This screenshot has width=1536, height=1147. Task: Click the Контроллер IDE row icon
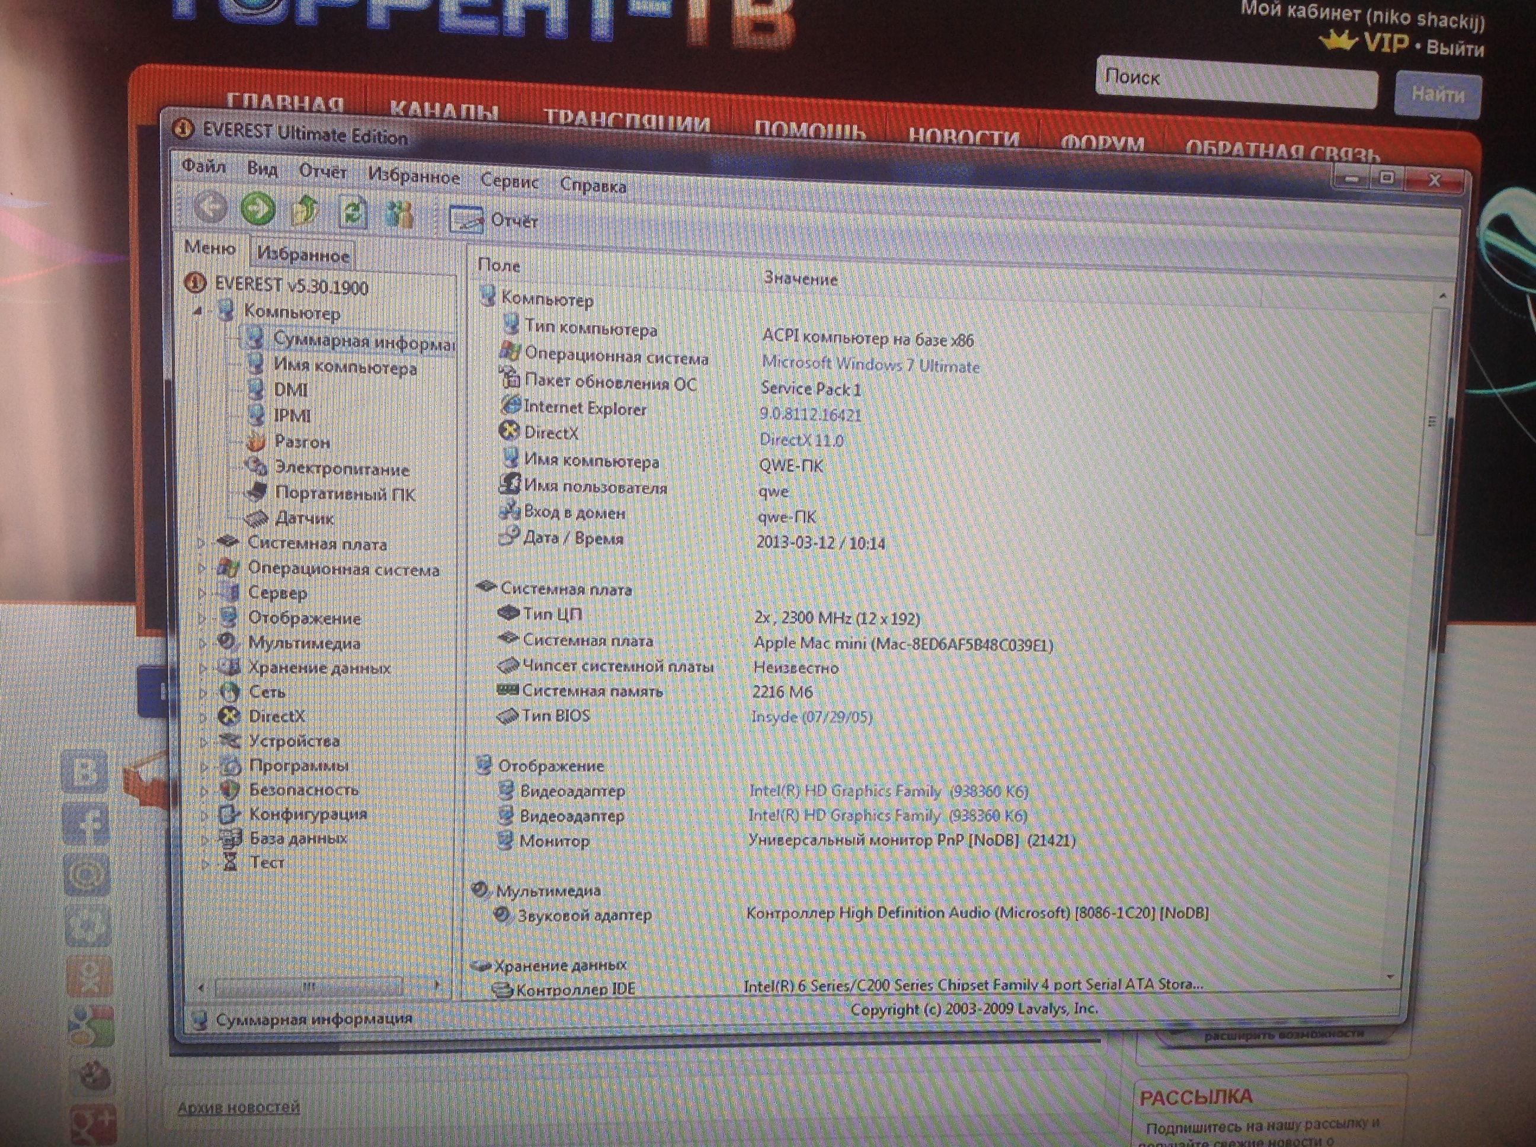pos(502,989)
